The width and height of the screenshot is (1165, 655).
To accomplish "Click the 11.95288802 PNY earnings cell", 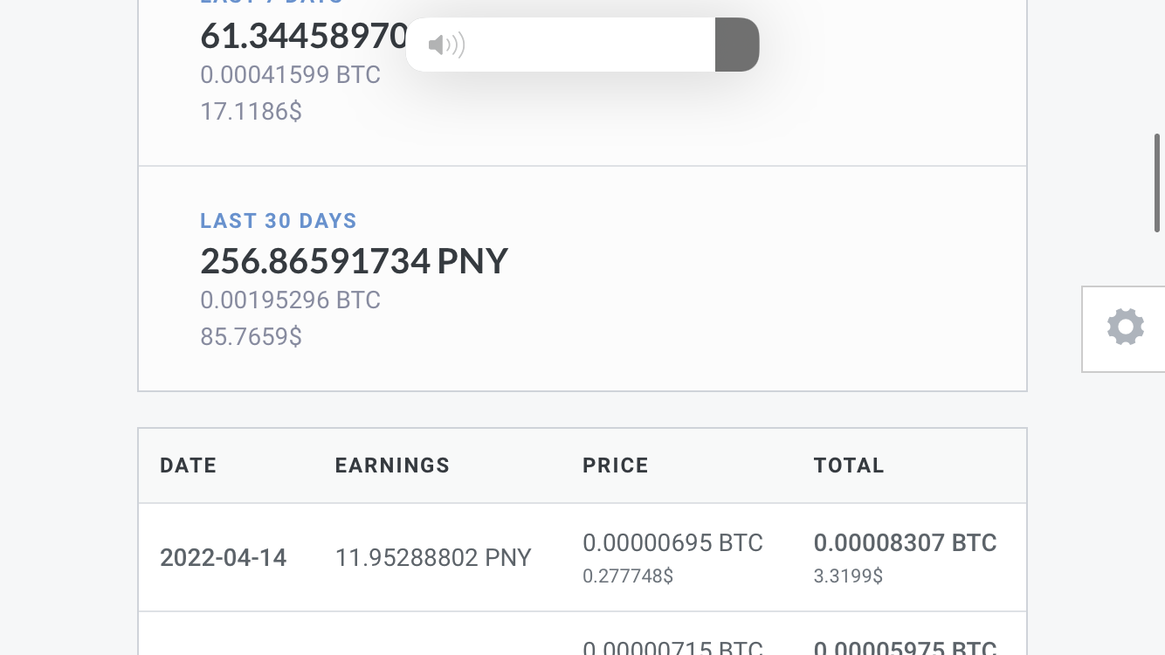I will pyautogui.click(x=433, y=558).
